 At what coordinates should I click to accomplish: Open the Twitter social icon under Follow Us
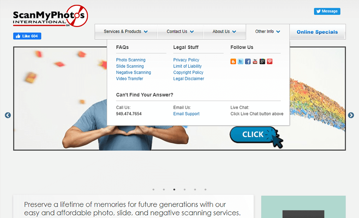240,61
